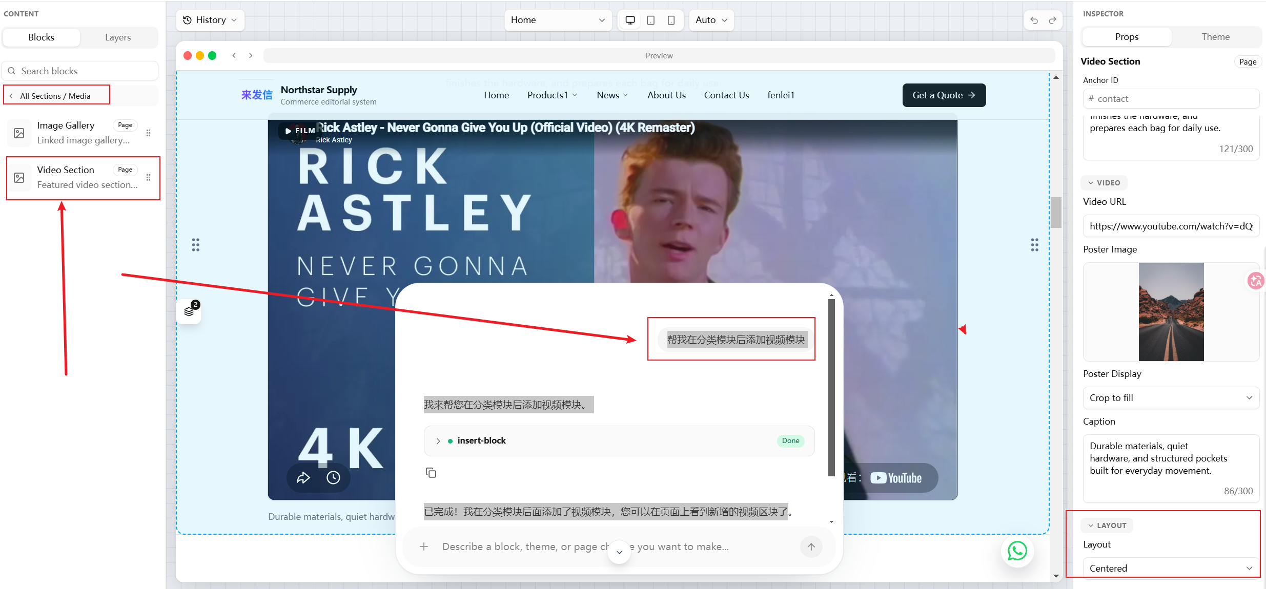Expand insert-block step details
The width and height of the screenshot is (1266, 589).
(x=438, y=441)
